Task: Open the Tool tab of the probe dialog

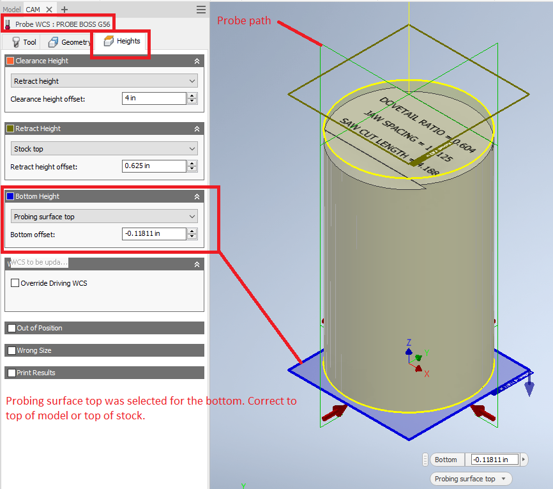Action: pos(26,42)
